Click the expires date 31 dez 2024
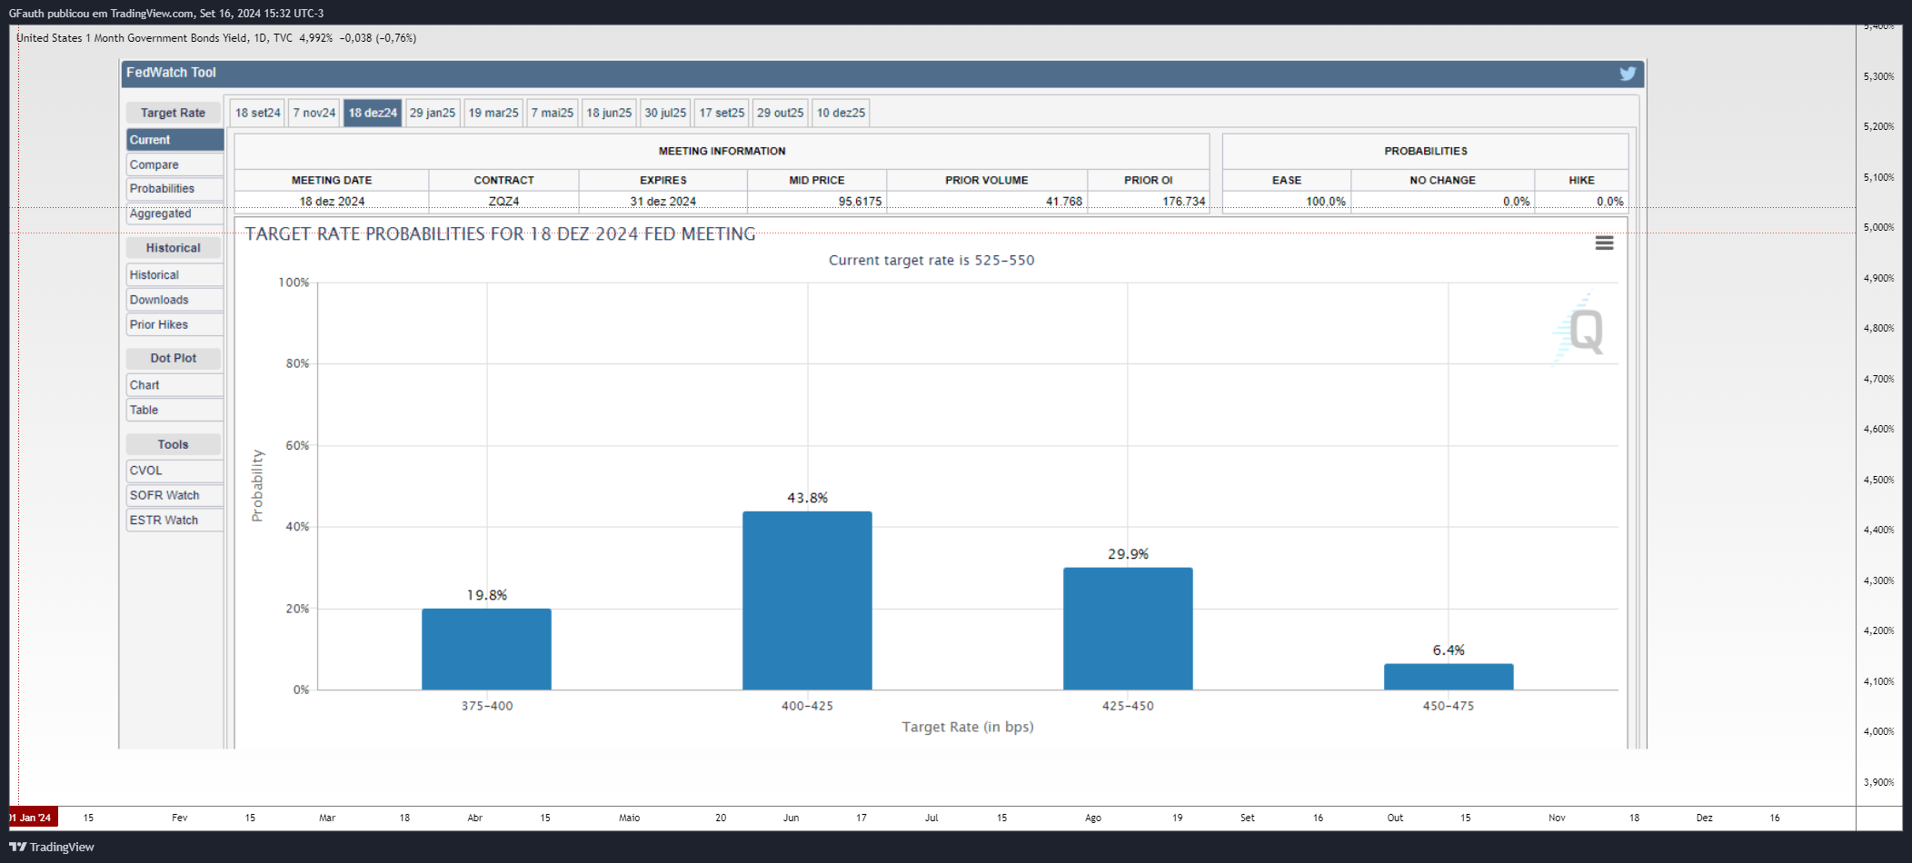 click(x=663, y=202)
